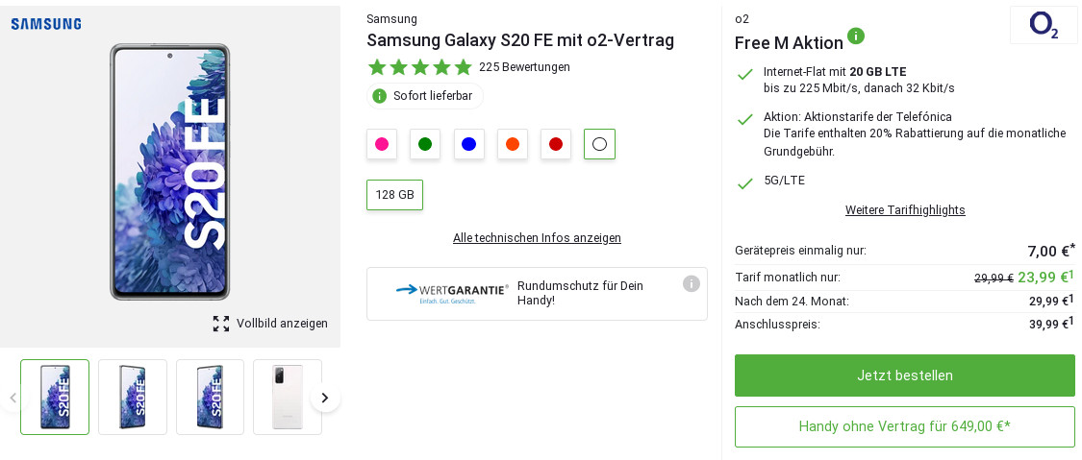This screenshot has width=1082, height=460.
Task: Choose the green color variant
Action: point(425,144)
